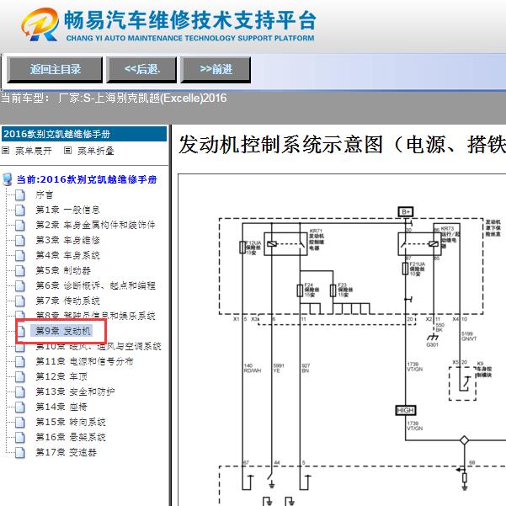Click the <<后退 back button
The width and height of the screenshot is (506, 506).
click(x=141, y=69)
